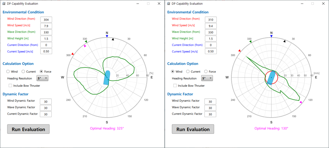
Task: Click black triangle marker on left polar plot
Action: tap(113, 39)
